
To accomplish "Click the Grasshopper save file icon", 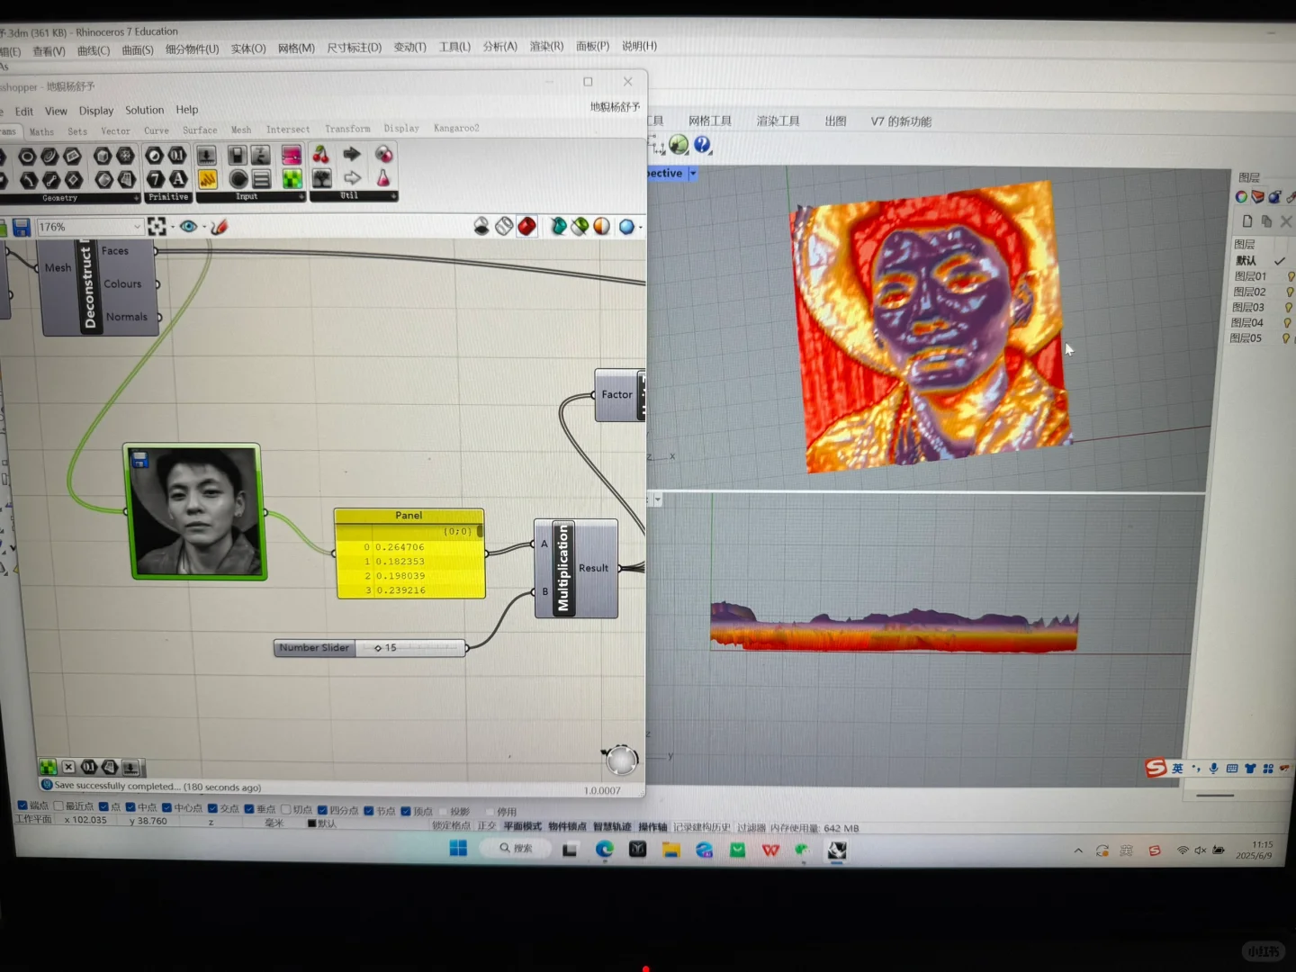I will tap(22, 228).
